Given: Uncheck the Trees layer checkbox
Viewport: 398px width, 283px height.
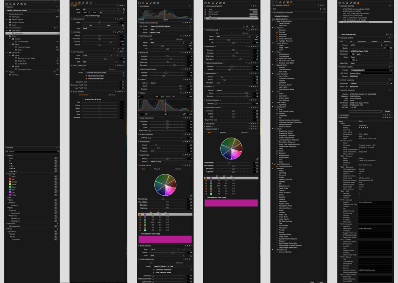Looking at the screenshot, I should tap(205, 10).
